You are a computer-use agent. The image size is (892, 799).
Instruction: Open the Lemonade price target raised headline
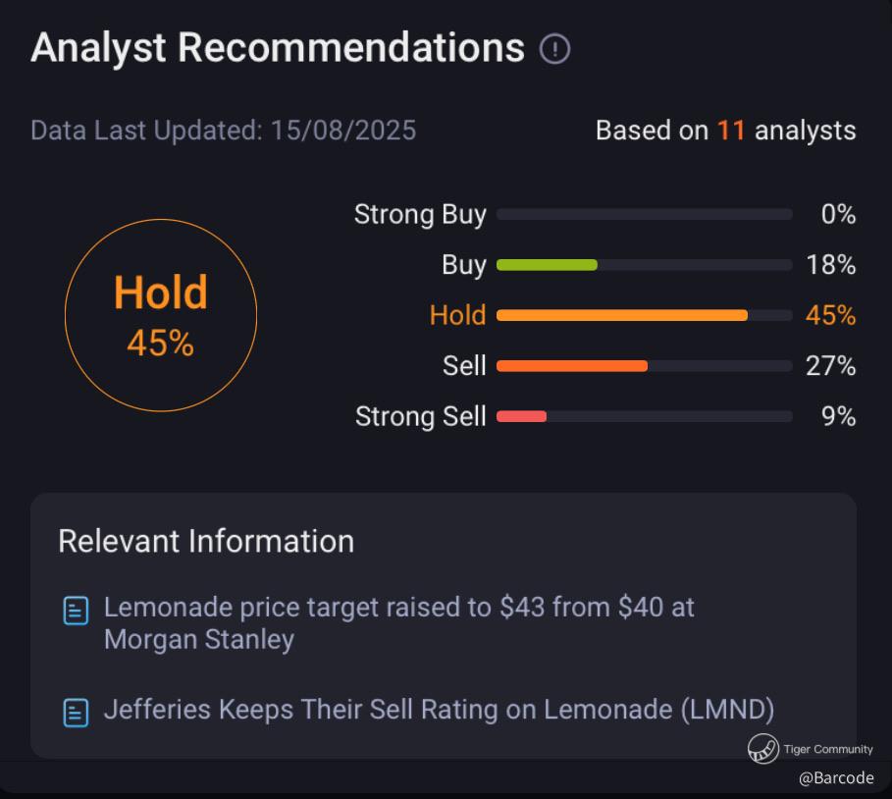point(398,623)
